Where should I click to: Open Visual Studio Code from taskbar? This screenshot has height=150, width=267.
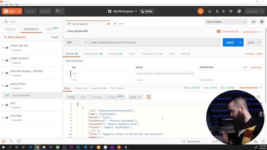(85, 147)
